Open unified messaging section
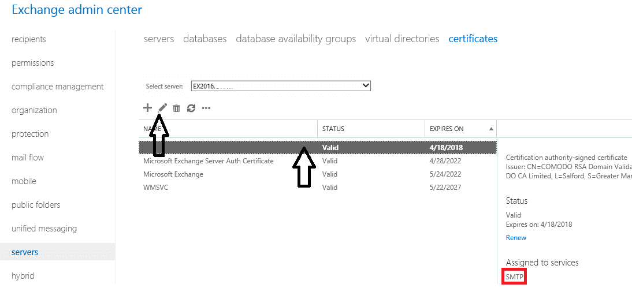 point(44,229)
